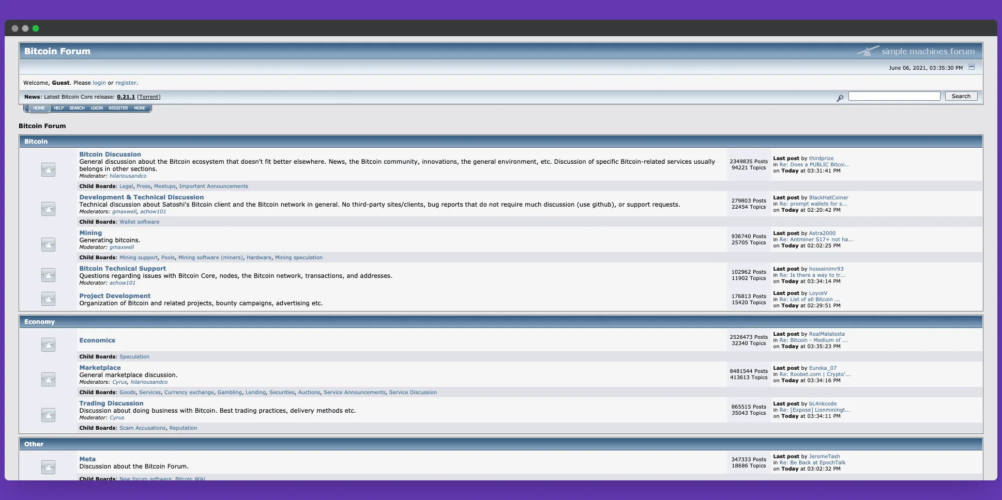Focus the search text input field

[894, 96]
